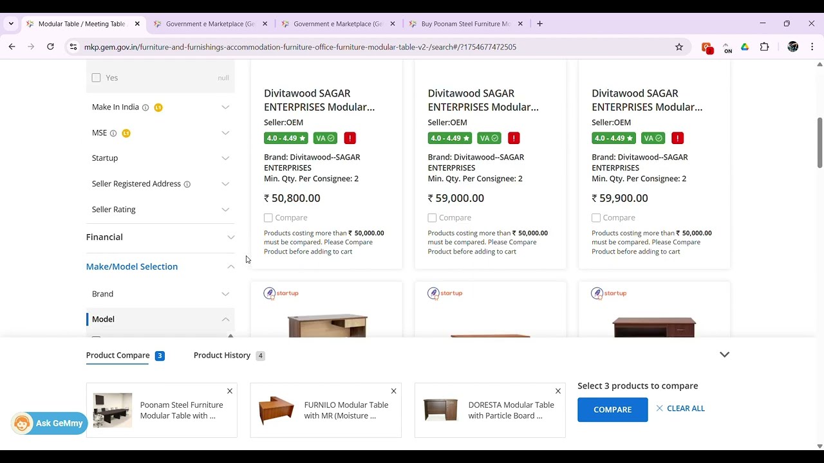
Task: Open Poonam Steel Furniture Modular Table link
Action: coord(182,410)
